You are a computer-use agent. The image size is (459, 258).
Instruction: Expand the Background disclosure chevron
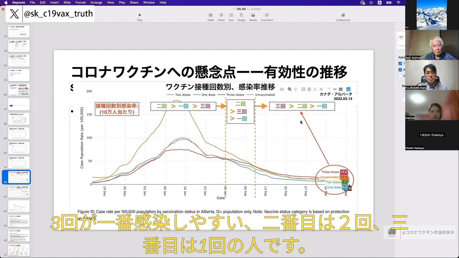399,86
